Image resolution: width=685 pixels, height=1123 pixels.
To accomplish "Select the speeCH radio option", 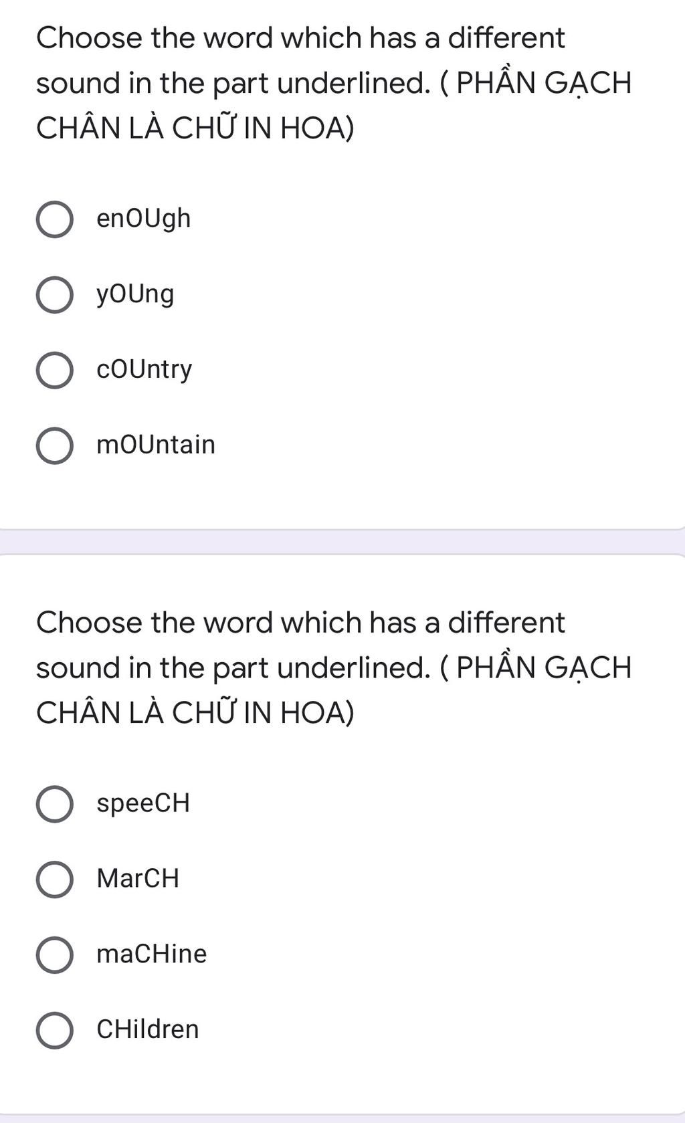I will 55,804.
